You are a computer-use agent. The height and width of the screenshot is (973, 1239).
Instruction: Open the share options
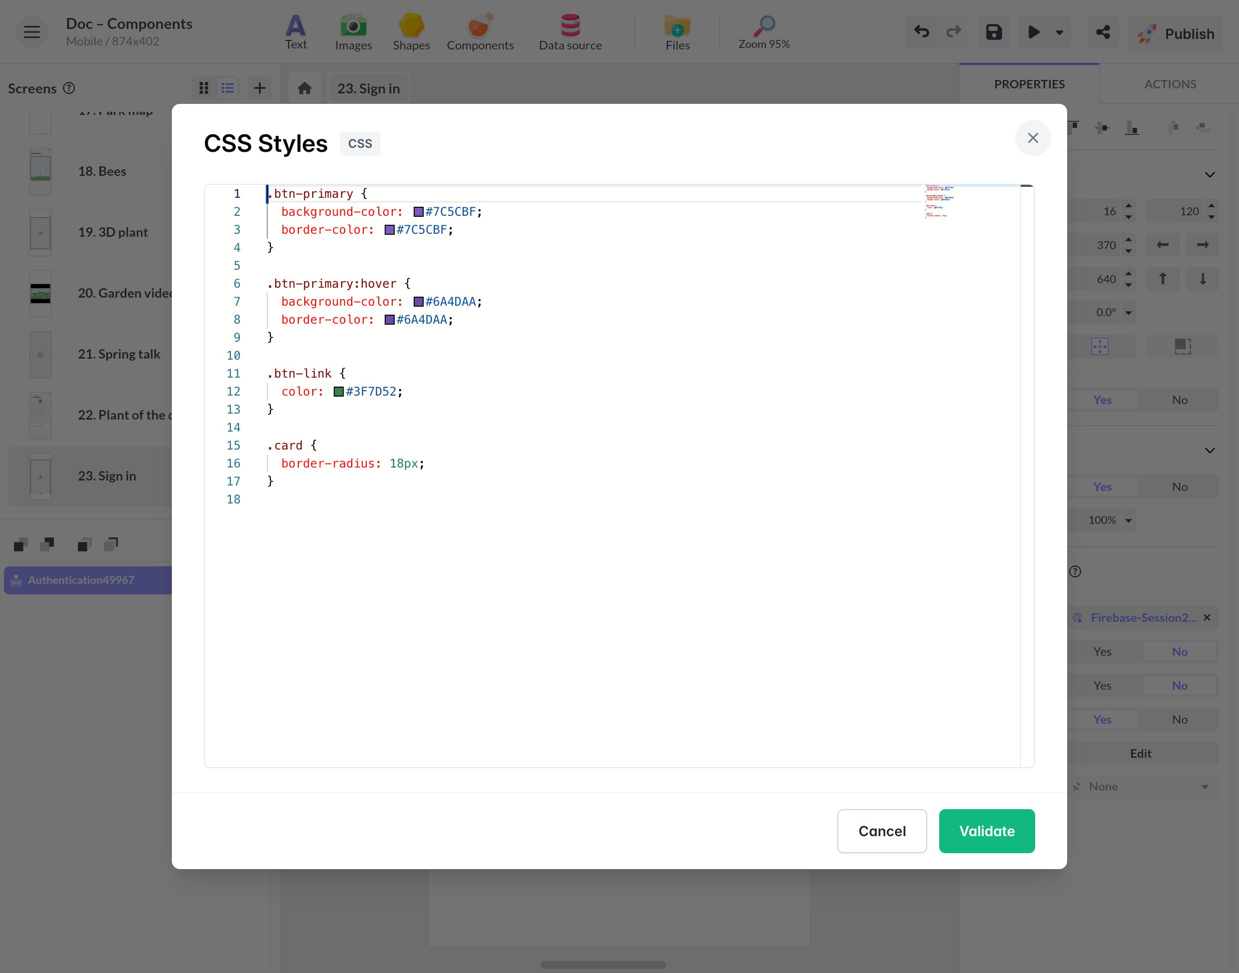(1103, 32)
